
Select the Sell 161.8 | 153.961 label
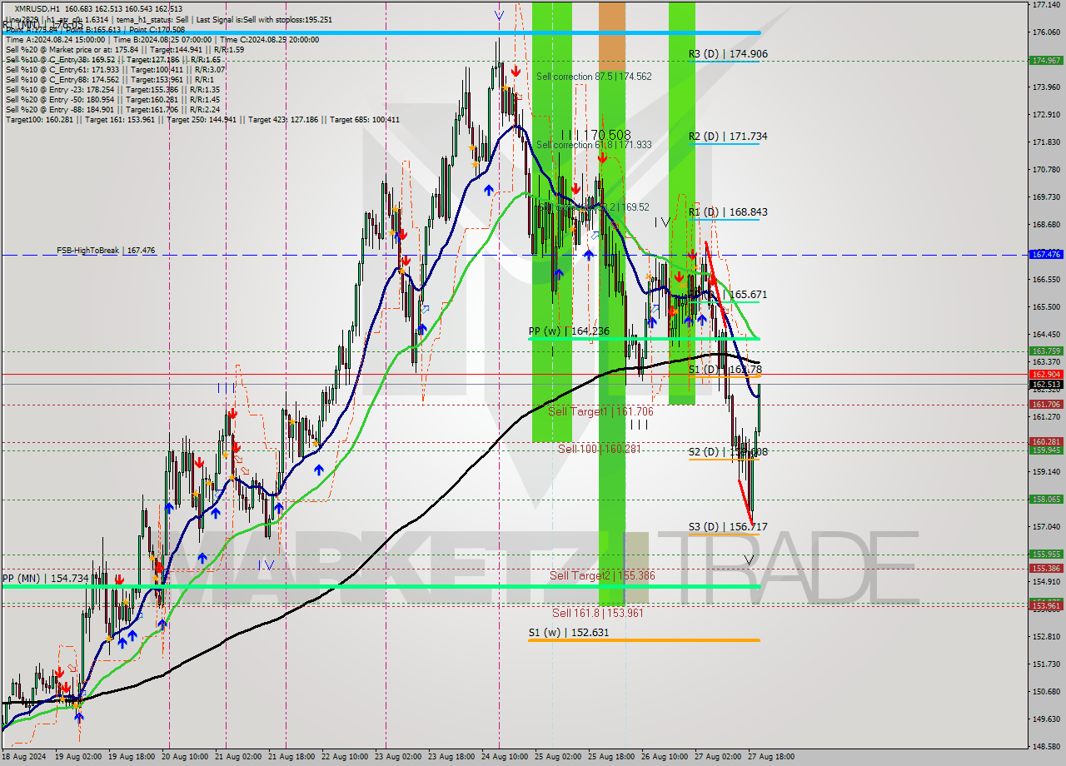click(598, 614)
